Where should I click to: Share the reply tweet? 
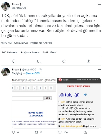point(85,132)
